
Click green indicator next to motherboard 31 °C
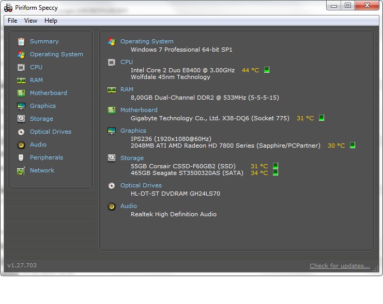pyautogui.click(x=321, y=118)
